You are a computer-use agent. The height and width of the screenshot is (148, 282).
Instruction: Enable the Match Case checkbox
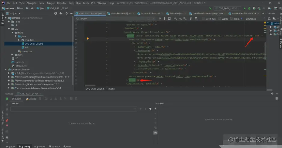pos(203,19)
